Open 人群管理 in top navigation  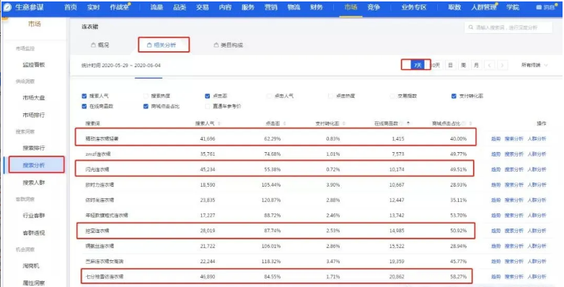point(484,7)
